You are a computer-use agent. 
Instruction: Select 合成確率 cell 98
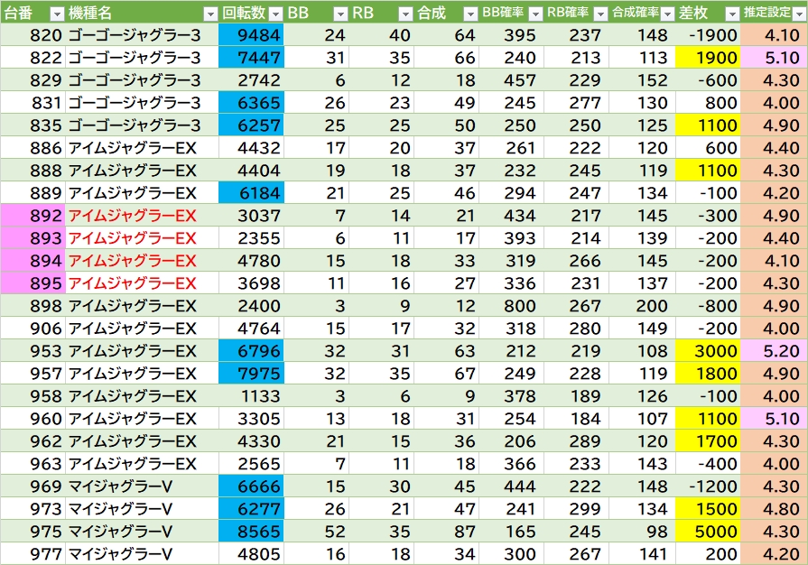pos(642,532)
